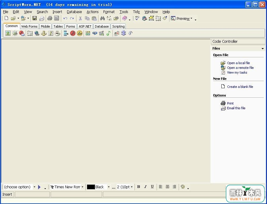Expand the open remote file dropdown arrow

pyautogui.click(x=28, y=18)
